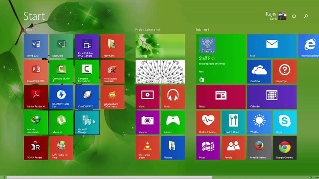Open CyberCafePro MCS Server tile
Screen dimensions: 319x179
(87, 46)
